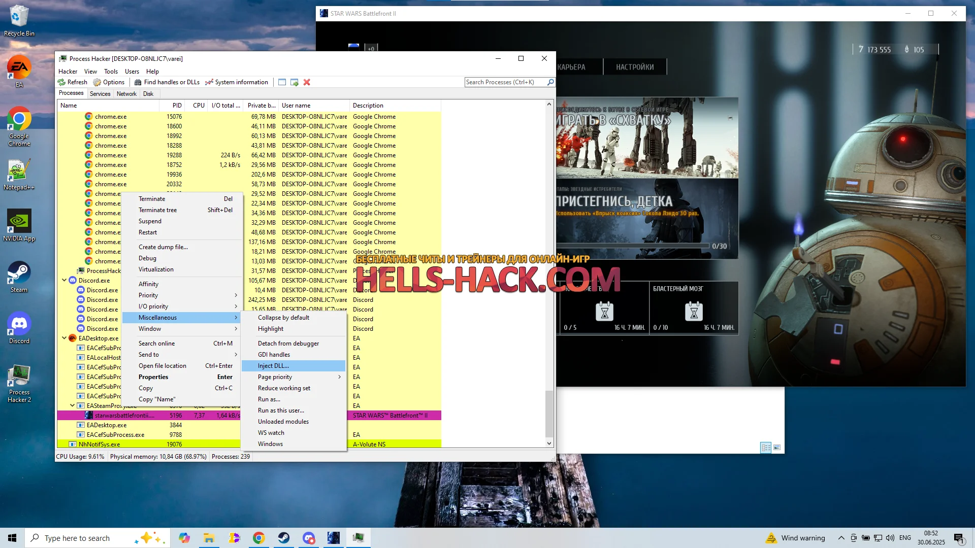Click the process list scroll-down arrow
The image size is (975, 548).
548,443
